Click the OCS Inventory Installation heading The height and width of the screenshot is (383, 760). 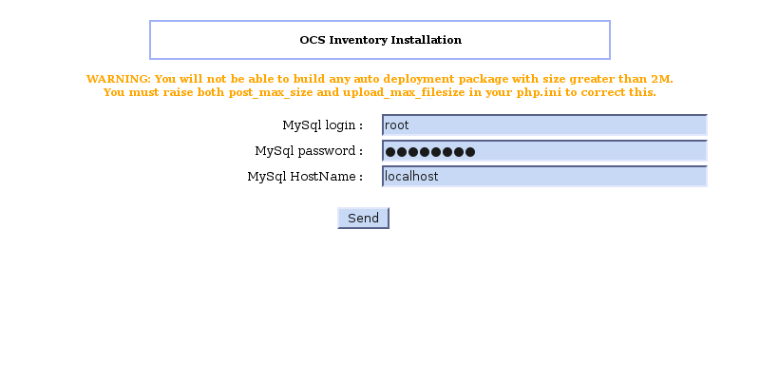tap(380, 40)
